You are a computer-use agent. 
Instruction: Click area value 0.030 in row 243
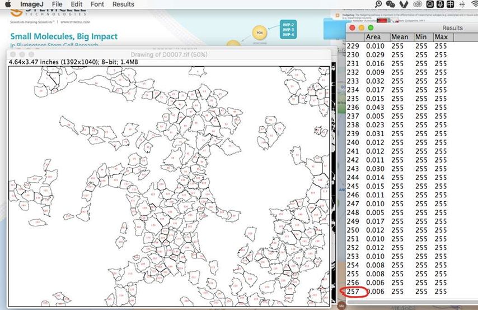375,169
